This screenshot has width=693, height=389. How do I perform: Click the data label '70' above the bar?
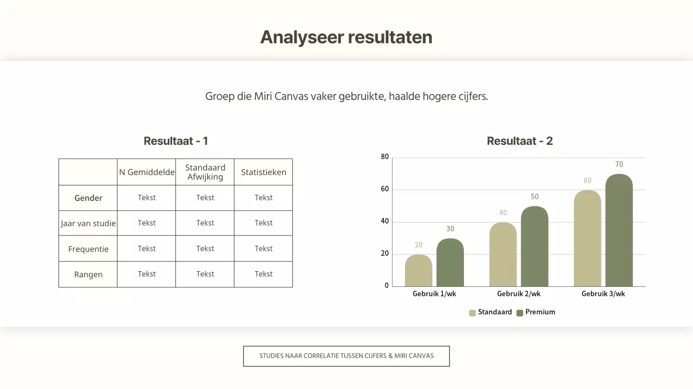click(x=619, y=165)
